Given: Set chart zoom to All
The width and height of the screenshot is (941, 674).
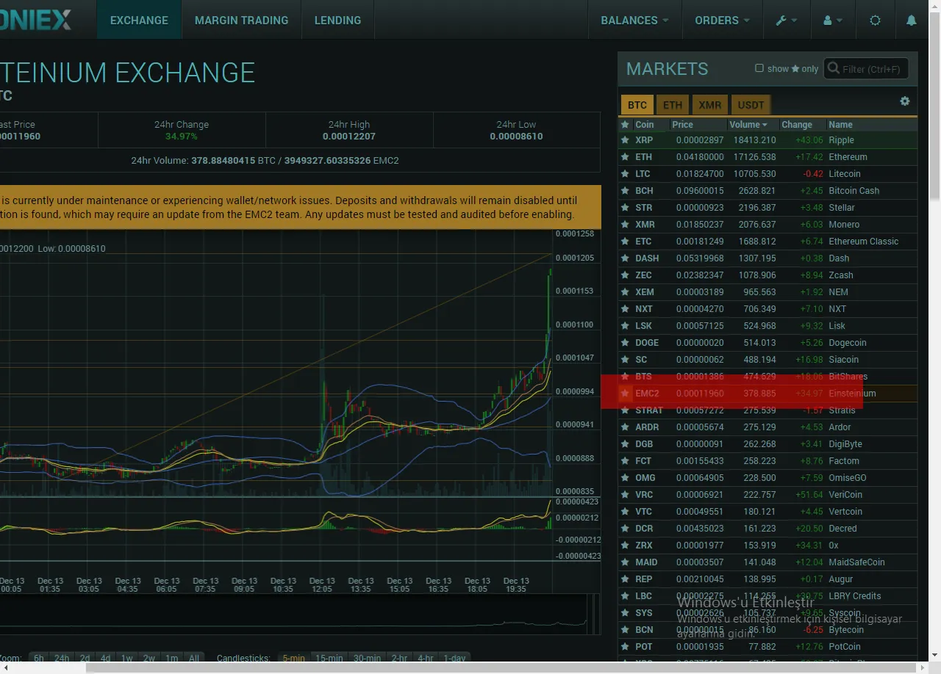Looking at the screenshot, I should (x=194, y=659).
